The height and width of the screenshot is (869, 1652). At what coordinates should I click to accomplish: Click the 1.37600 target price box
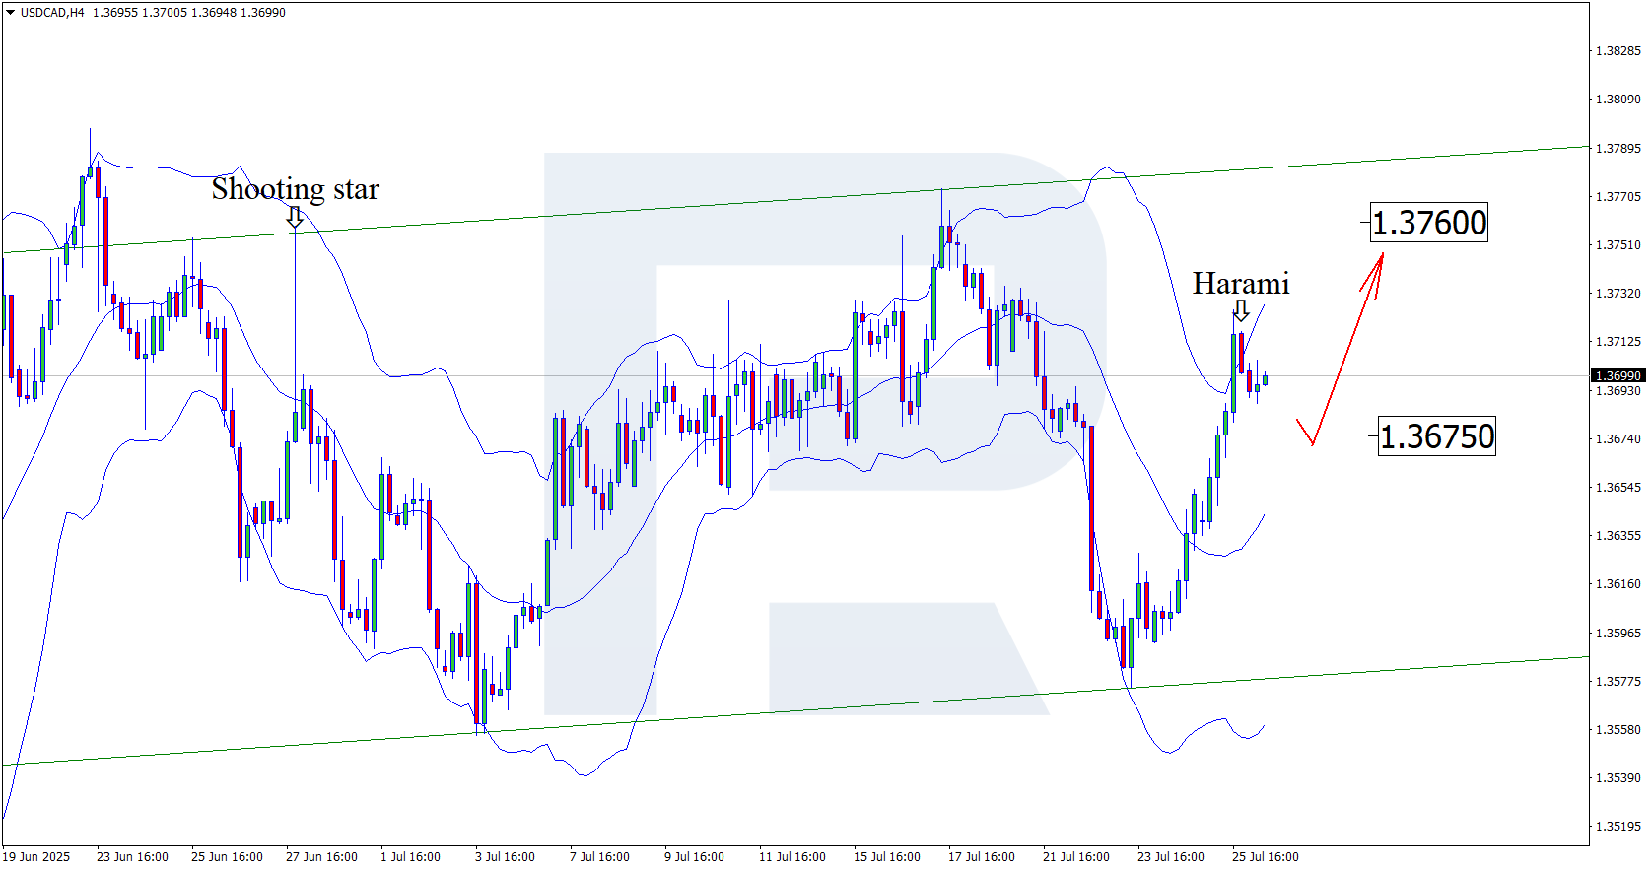tap(1429, 223)
